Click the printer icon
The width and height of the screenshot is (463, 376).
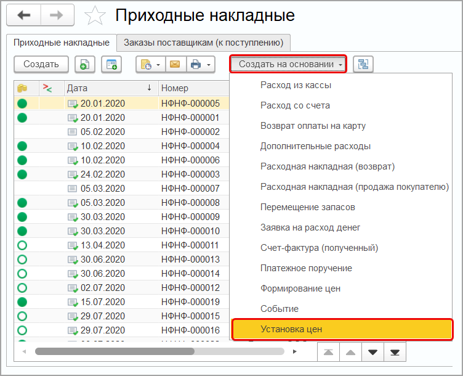195,64
